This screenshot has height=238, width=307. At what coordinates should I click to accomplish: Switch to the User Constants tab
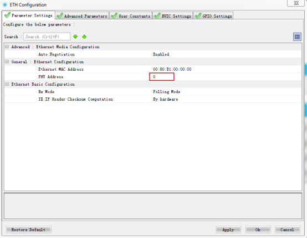(x=131, y=16)
